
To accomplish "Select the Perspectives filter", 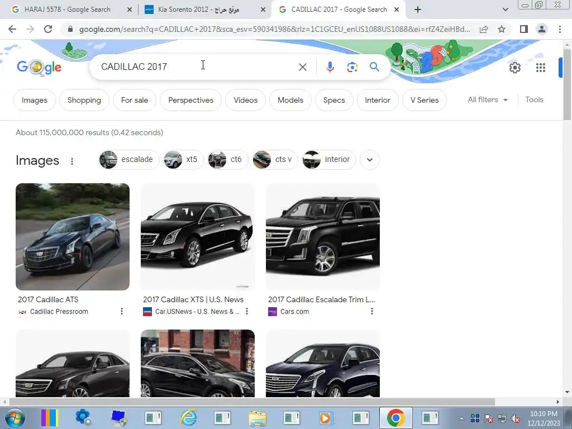I will point(191,100).
